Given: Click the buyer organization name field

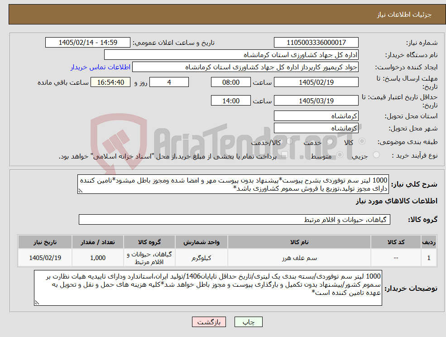Looking at the screenshot, I should coord(231,55).
